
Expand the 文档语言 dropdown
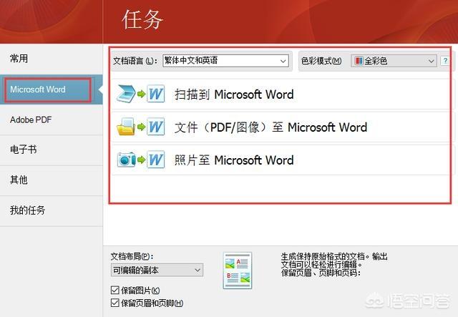coord(283,61)
